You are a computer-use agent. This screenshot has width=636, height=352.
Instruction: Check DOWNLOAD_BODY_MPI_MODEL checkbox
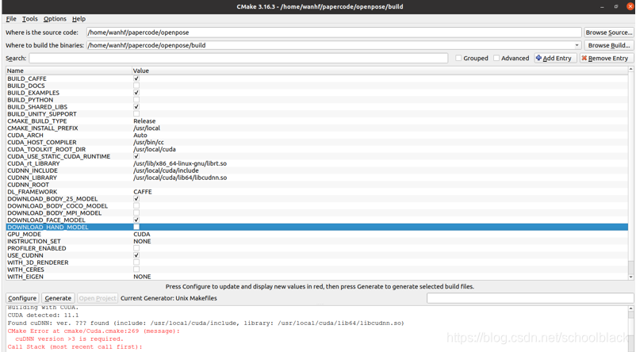(136, 213)
